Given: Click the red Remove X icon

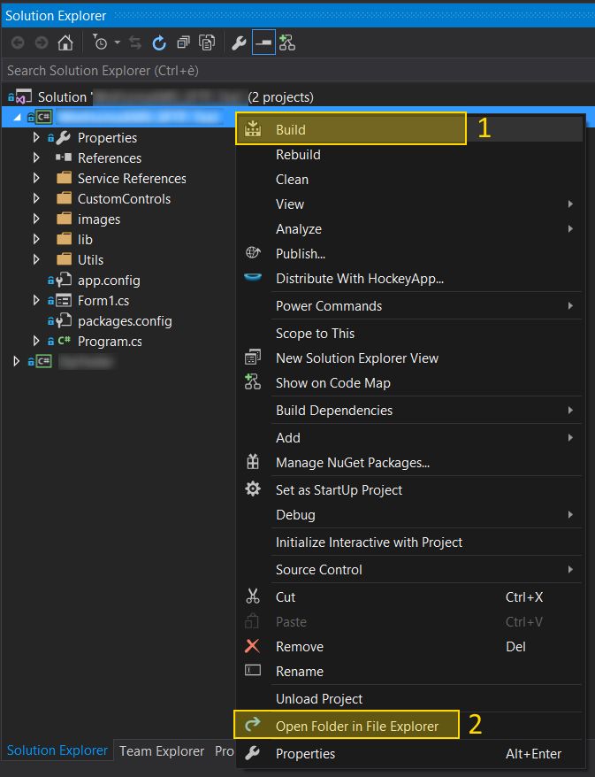Looking at the screenshot, I should click(x=253, y=646).
